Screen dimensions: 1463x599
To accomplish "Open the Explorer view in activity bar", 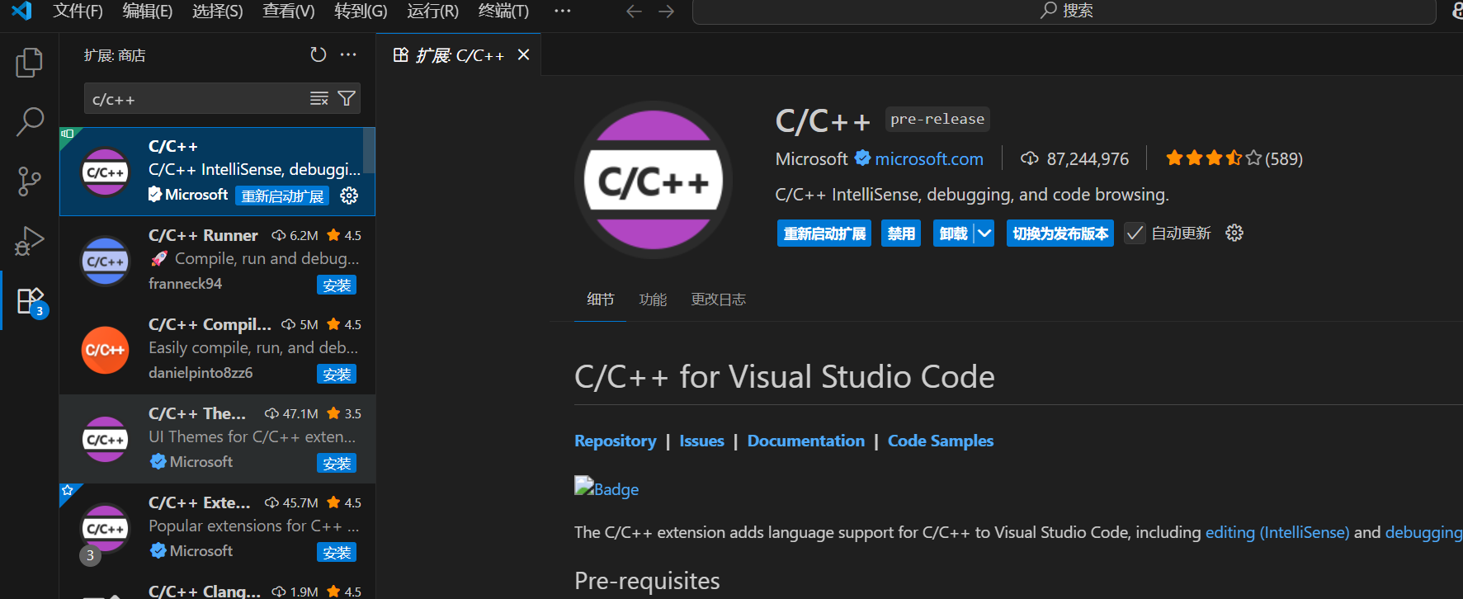I will coord(30,63).
